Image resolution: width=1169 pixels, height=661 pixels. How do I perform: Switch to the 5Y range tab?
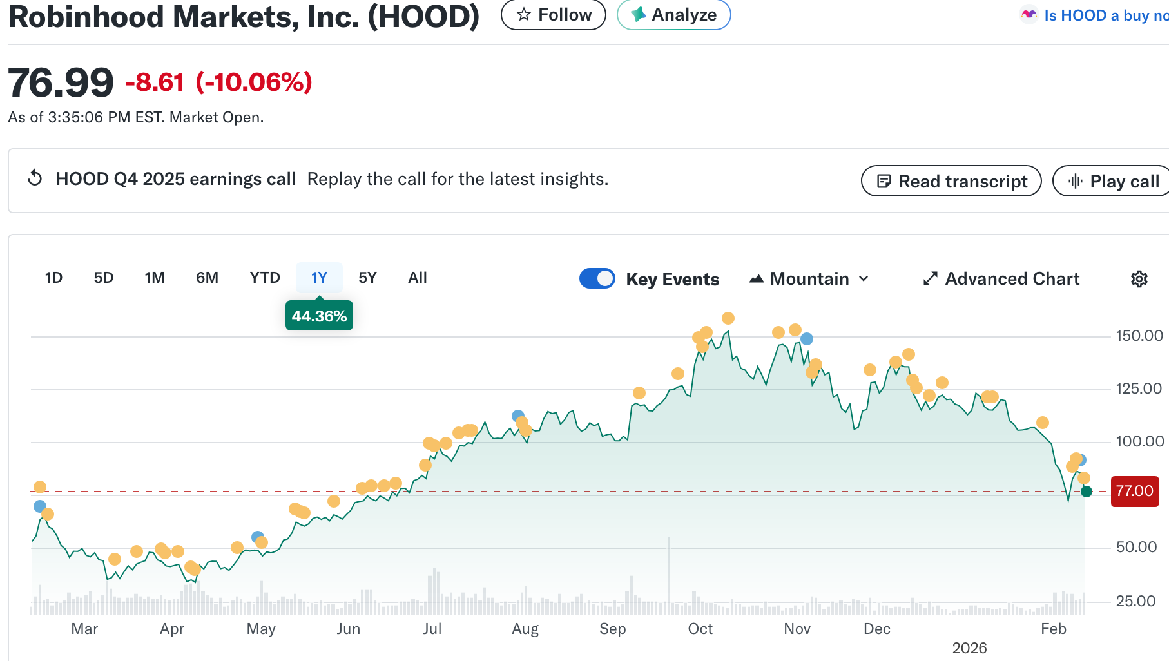[x=367, y=278]
